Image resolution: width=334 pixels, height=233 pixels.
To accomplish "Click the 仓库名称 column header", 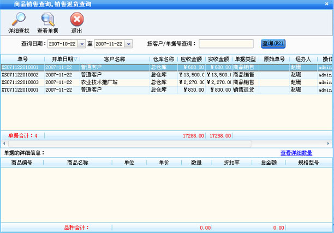I will point(163,59).
